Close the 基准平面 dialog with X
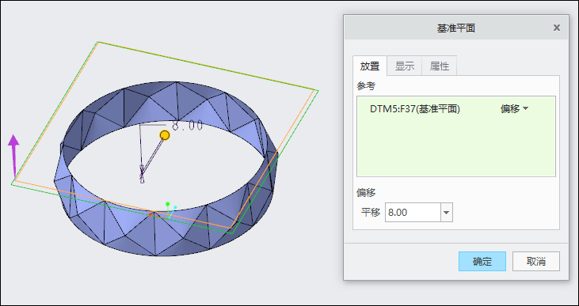The height and width of the screenshot is (306, 579). 557,28
